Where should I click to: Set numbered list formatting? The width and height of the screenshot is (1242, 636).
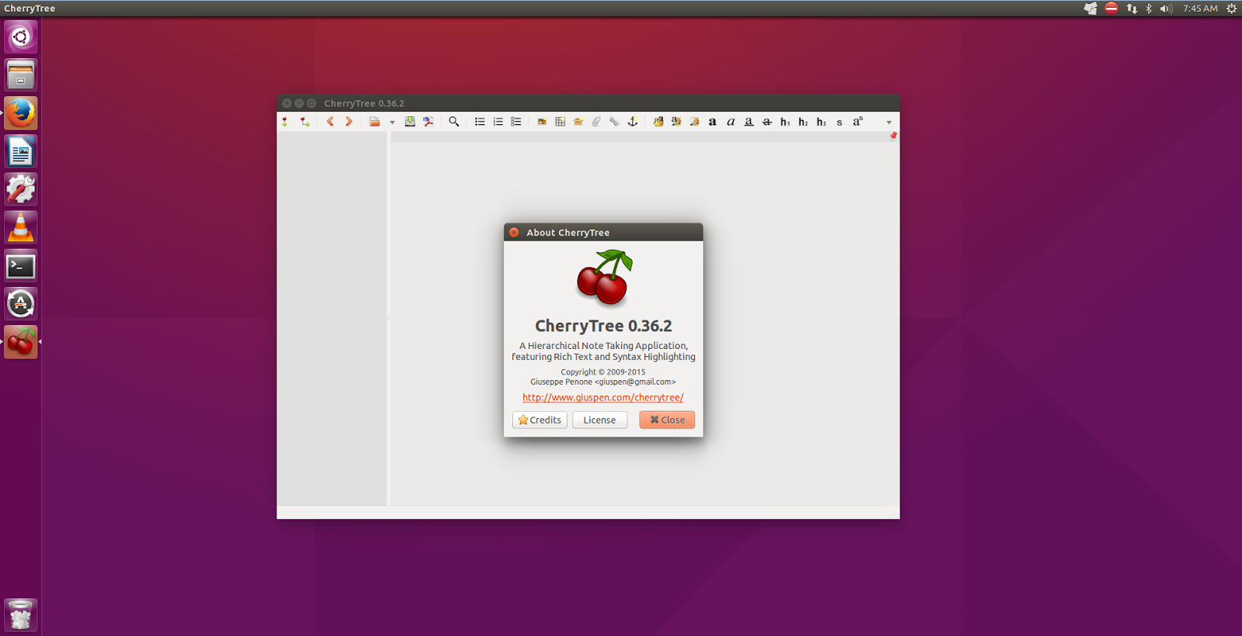(x=498, y=122)
